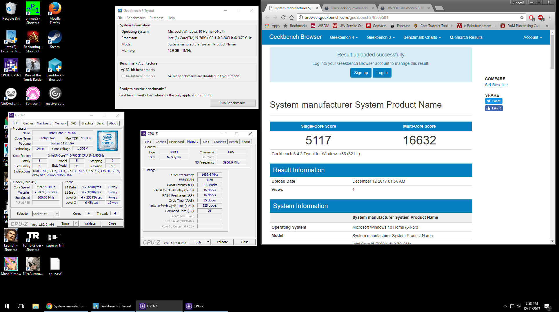
Task: Click the Chrome reload page icon
Action: [283, 17]
